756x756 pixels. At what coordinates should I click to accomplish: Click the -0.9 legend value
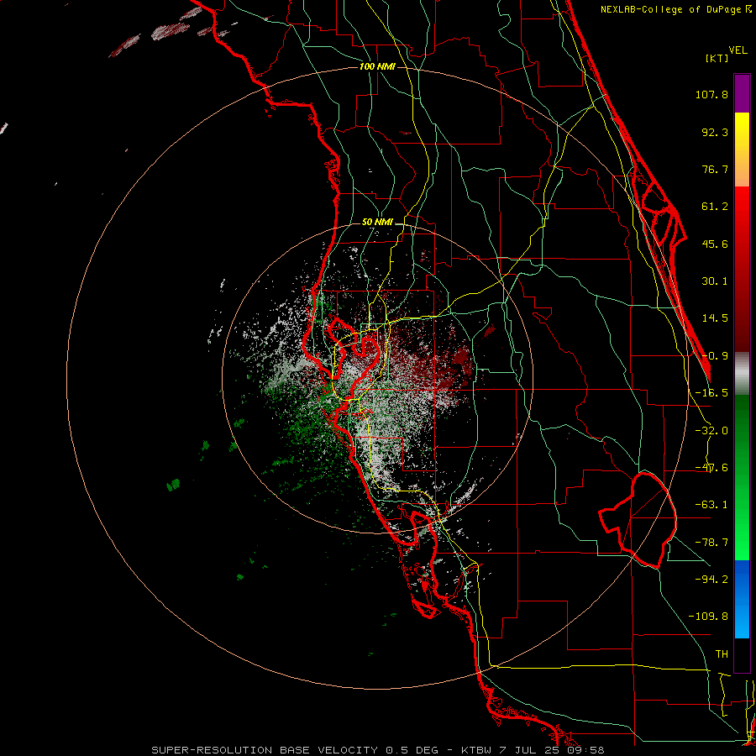tap(715, 356)
